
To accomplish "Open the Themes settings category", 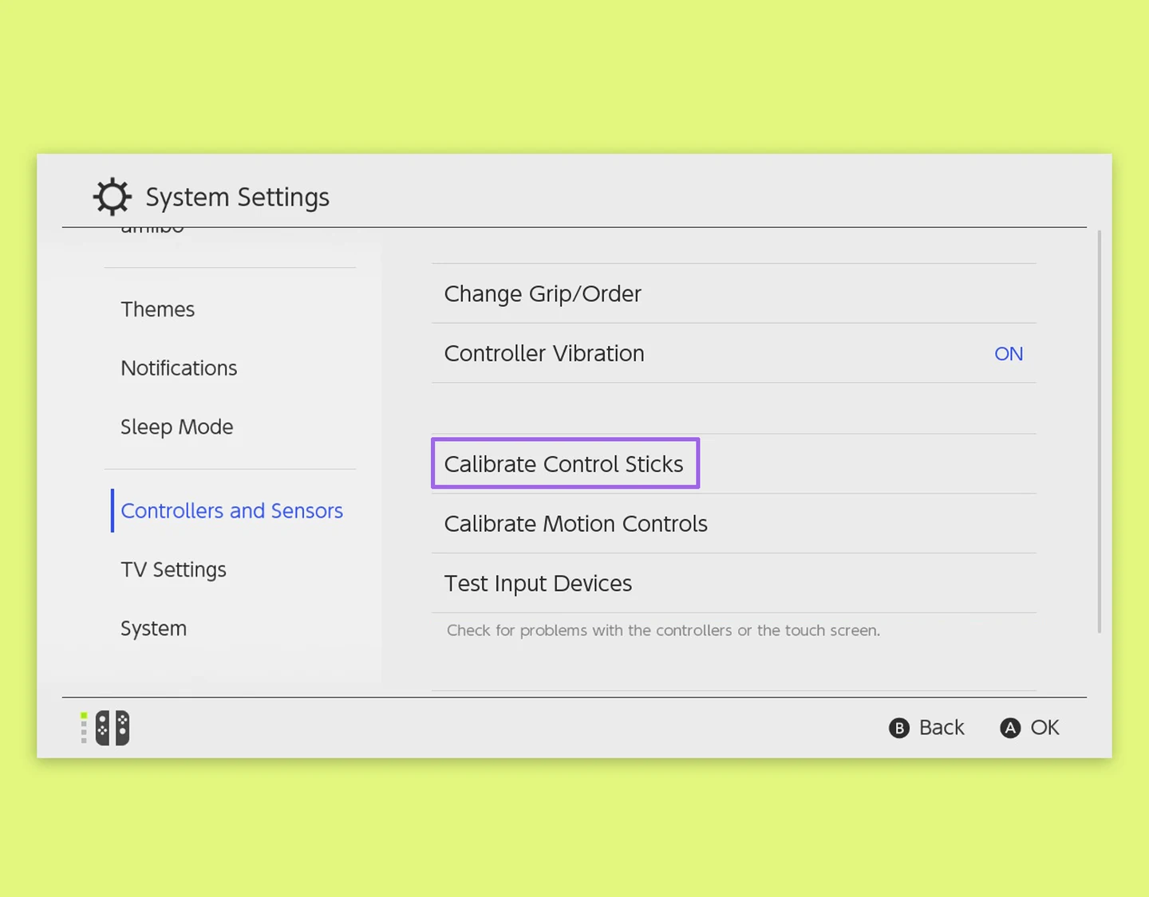I will [158, 309].
